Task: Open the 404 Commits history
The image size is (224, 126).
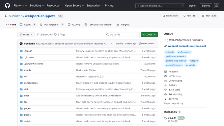Action: 147,43
